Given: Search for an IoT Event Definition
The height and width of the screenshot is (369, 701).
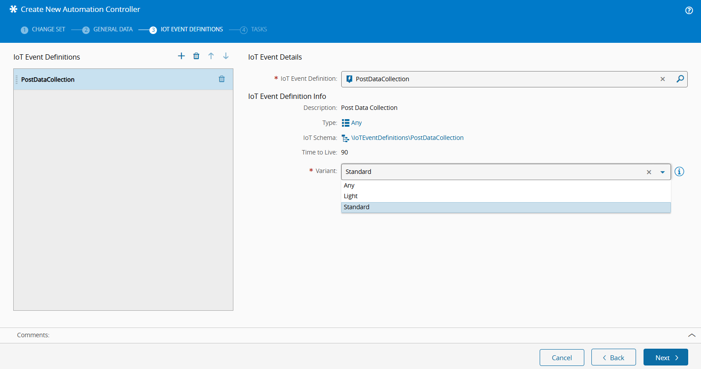Looking at the screenshot, I should point(680,79).
